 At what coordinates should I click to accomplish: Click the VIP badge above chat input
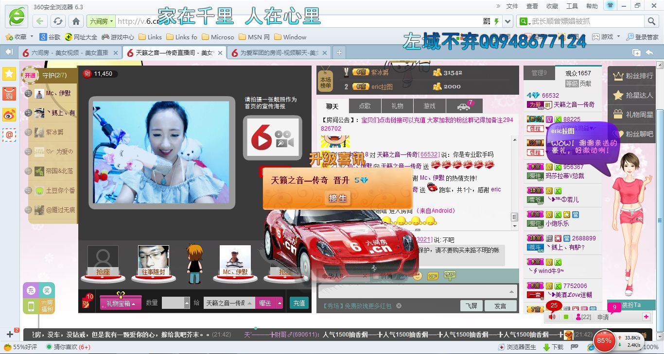click(x=433, y=276)
